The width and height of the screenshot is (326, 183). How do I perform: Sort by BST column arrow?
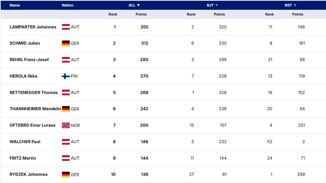click(x=295, y=5)
